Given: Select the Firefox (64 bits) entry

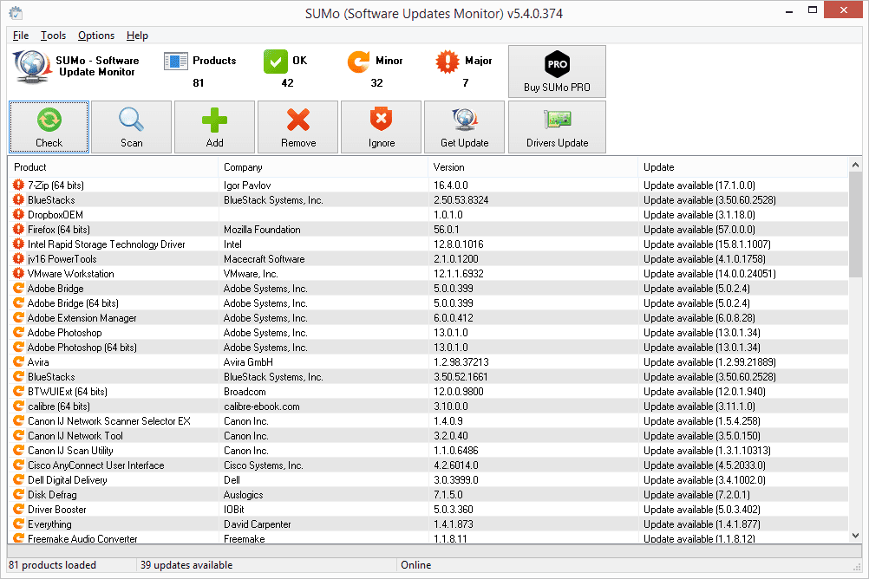Looking at the screenshot, I should [x=58, y=230].
